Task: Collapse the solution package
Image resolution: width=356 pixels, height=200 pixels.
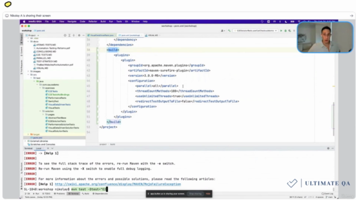Action: pos(40,111)
